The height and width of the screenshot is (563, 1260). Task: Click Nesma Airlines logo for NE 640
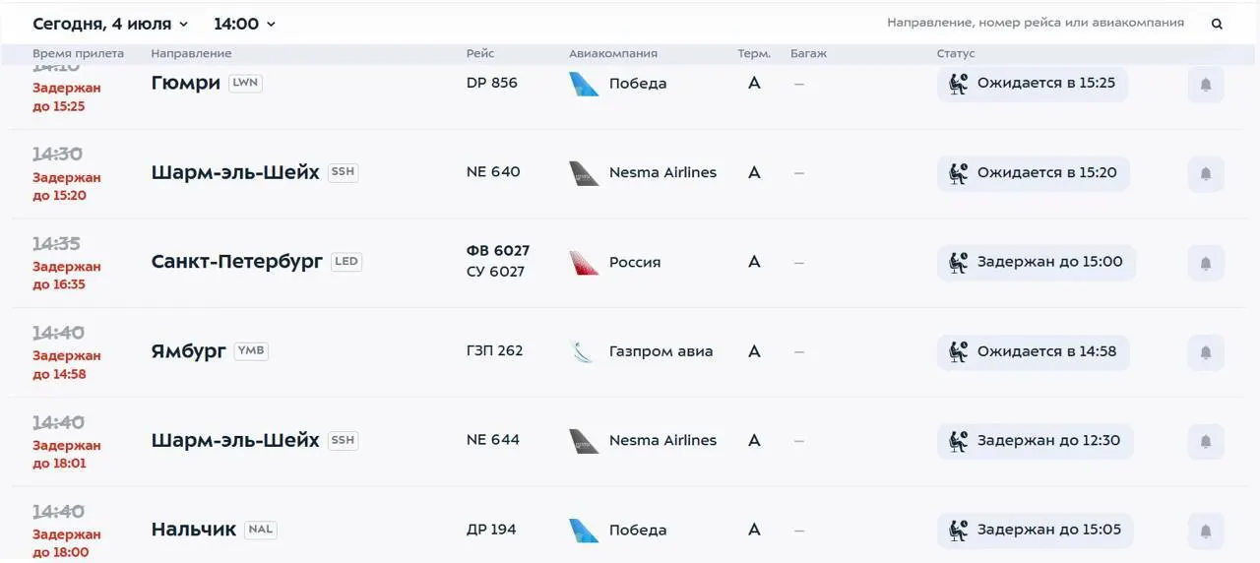point(584,173)
